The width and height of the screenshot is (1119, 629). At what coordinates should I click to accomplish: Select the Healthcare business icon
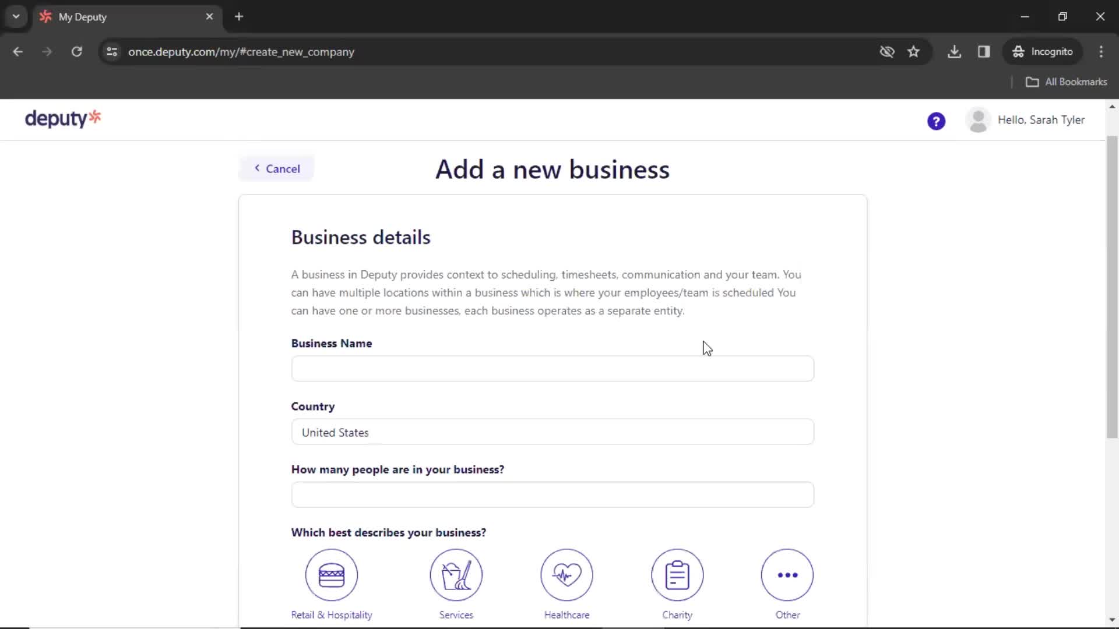coord(566,574)
